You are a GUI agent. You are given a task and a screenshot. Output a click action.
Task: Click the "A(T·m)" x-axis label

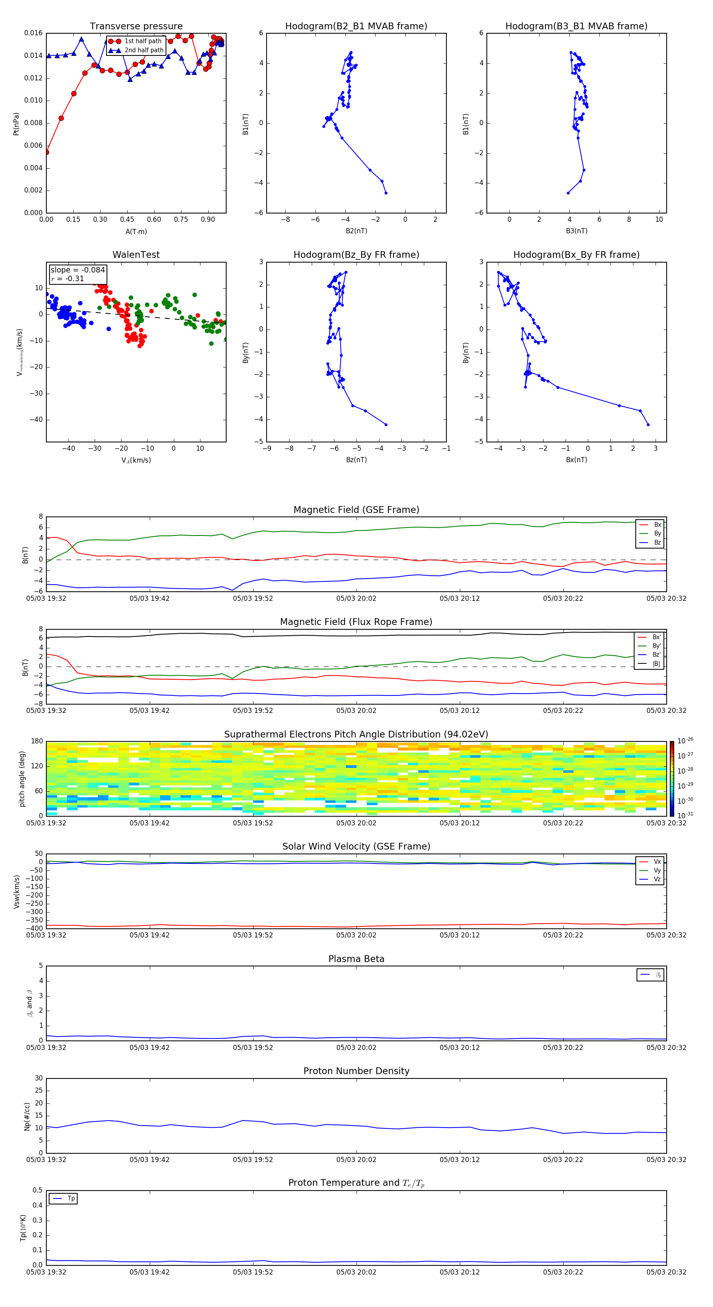click(136, 232)
